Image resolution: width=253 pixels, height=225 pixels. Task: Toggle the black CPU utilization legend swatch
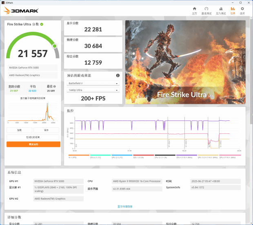165,155
